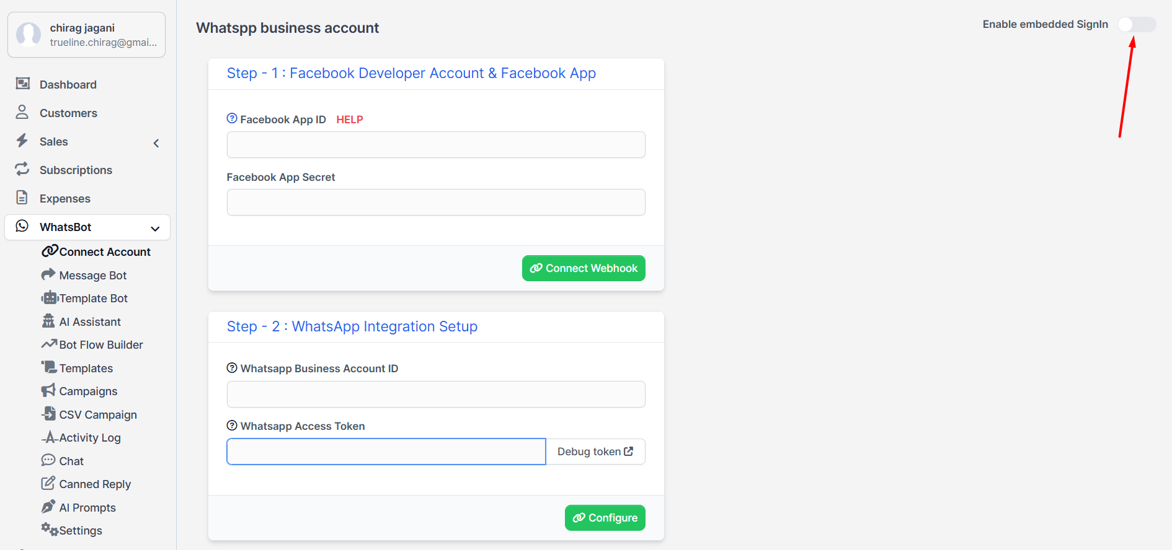This screenshot has height=550, width=1172.
Task: Open the user profile card chirag jagani
Action: [86, 35]
